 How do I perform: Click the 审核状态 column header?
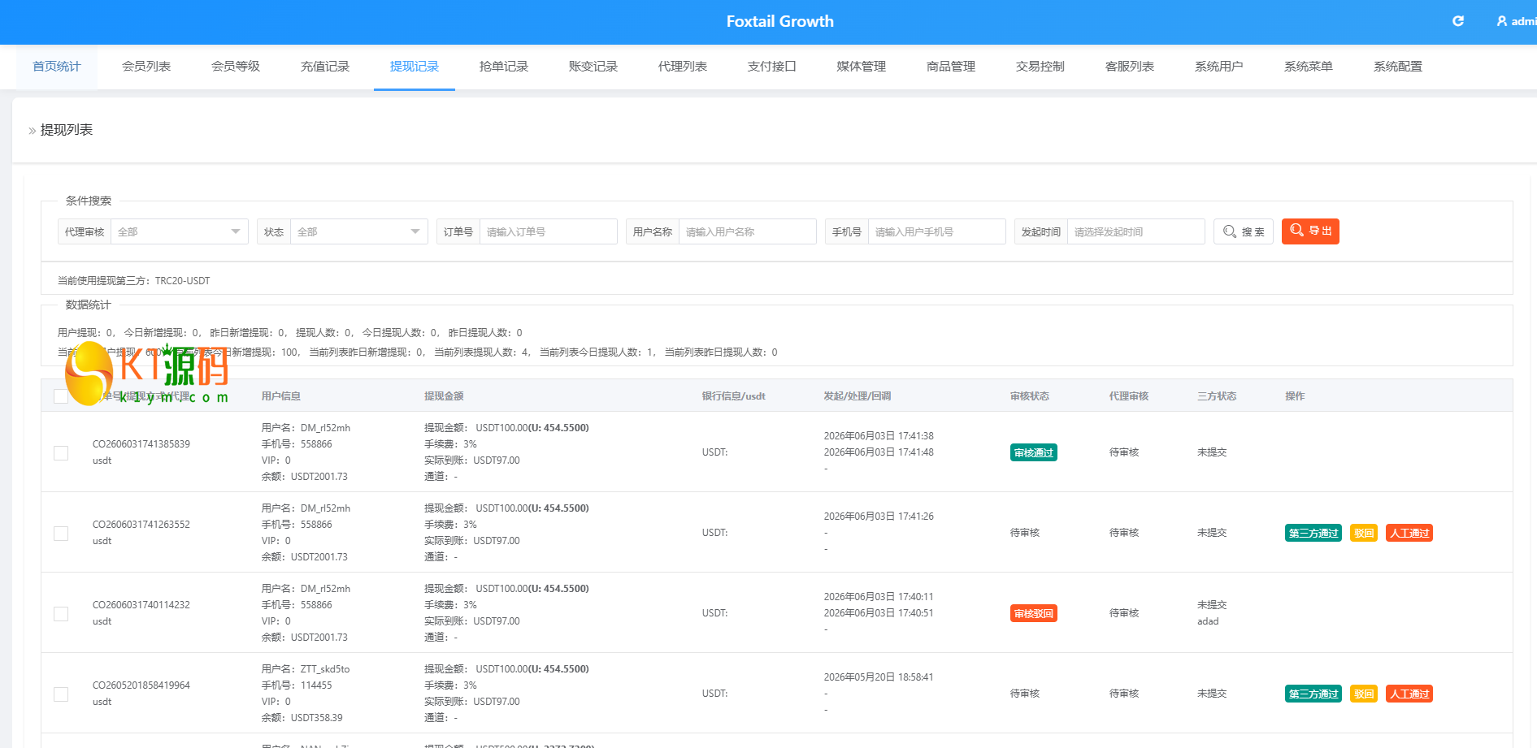coord(1030,396)
